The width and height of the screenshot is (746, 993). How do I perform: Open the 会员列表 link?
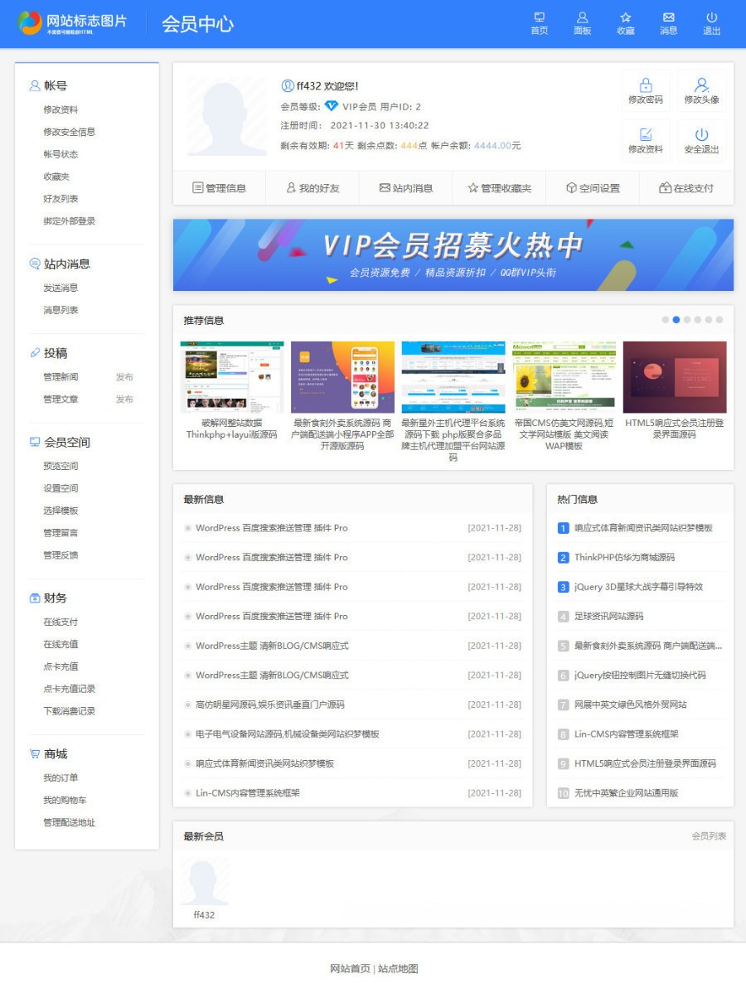[x=709, y=836]
